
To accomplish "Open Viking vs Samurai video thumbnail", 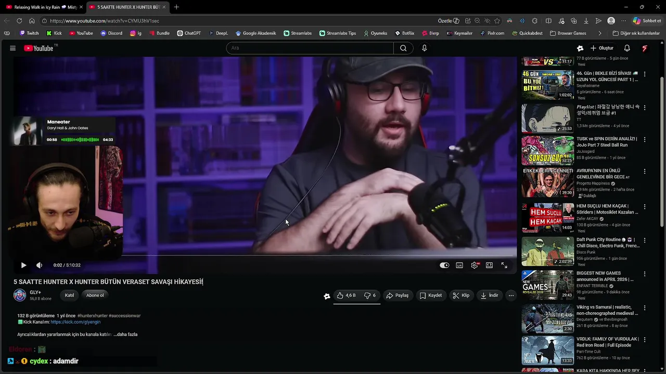I will click(547, 318).
